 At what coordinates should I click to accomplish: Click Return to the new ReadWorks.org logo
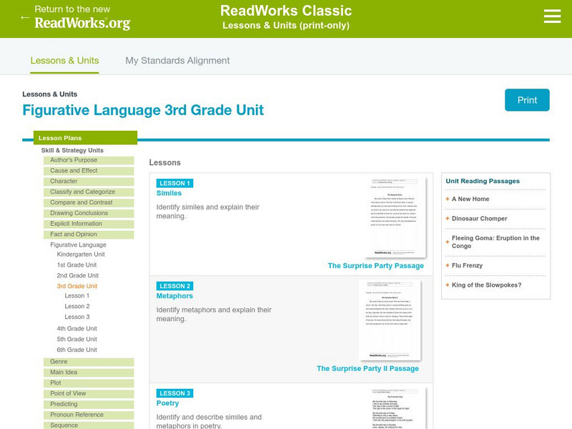82,17
